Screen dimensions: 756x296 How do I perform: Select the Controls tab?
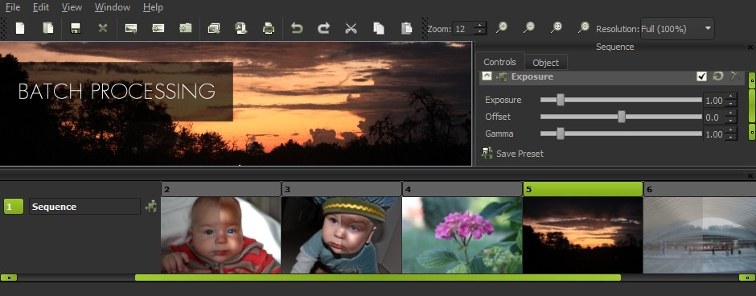(500, 62)
